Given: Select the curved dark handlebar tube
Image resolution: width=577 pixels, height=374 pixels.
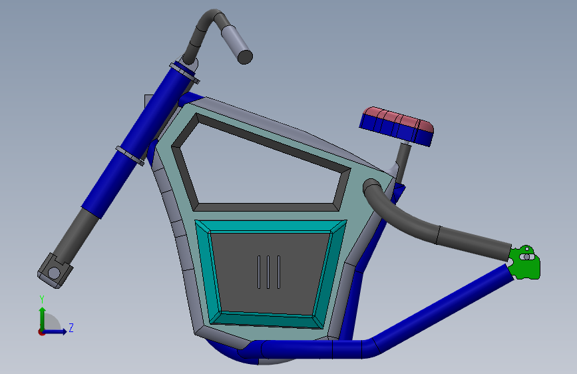Looking at the screenshot, I should tap(202, 32).
